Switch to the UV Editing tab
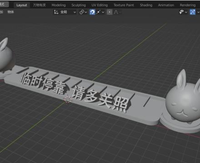 point(100,5)
